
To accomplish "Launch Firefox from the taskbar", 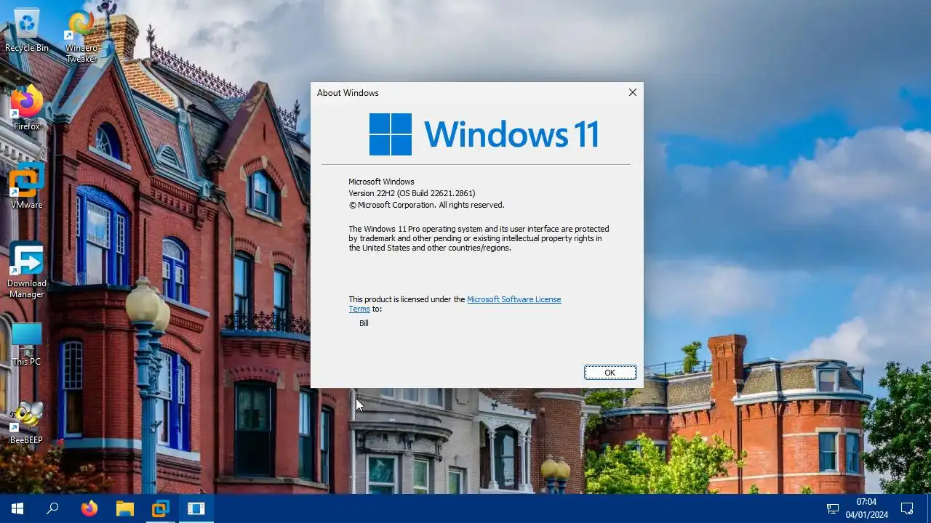I will [89, 508].
